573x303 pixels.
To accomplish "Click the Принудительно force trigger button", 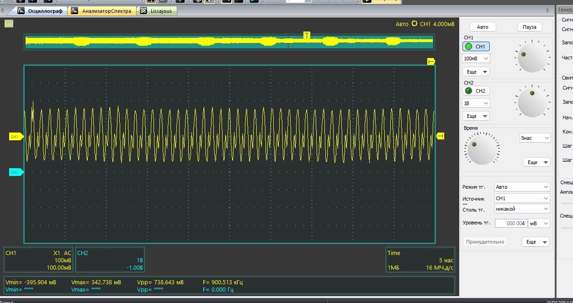I will tap(486, 242).
